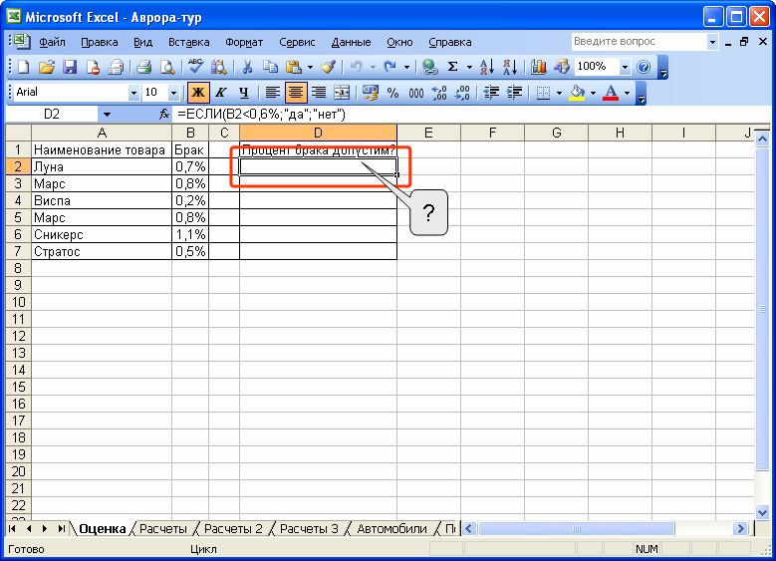The image size is (776, 561).
Task: Open the Файл menu
Action: click(52, 42)
